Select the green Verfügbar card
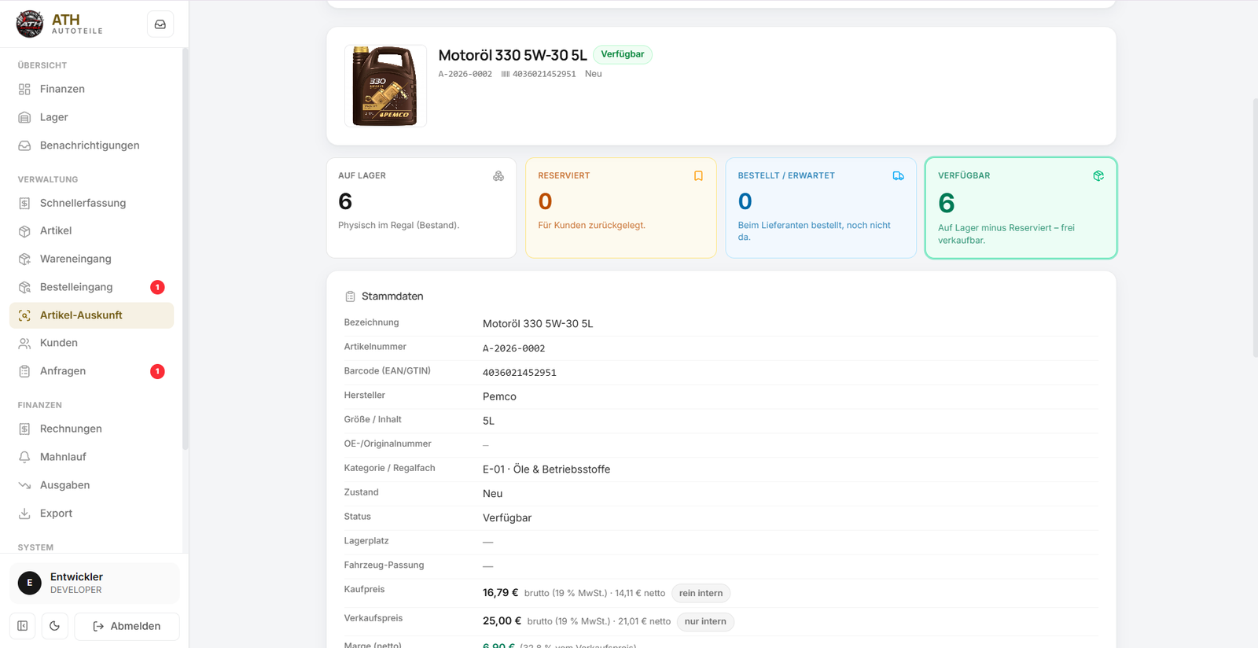Screen dimensions: 1258x648 (x=1021, y=208)
